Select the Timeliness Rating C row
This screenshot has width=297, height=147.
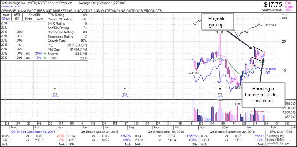pos(67,36)
